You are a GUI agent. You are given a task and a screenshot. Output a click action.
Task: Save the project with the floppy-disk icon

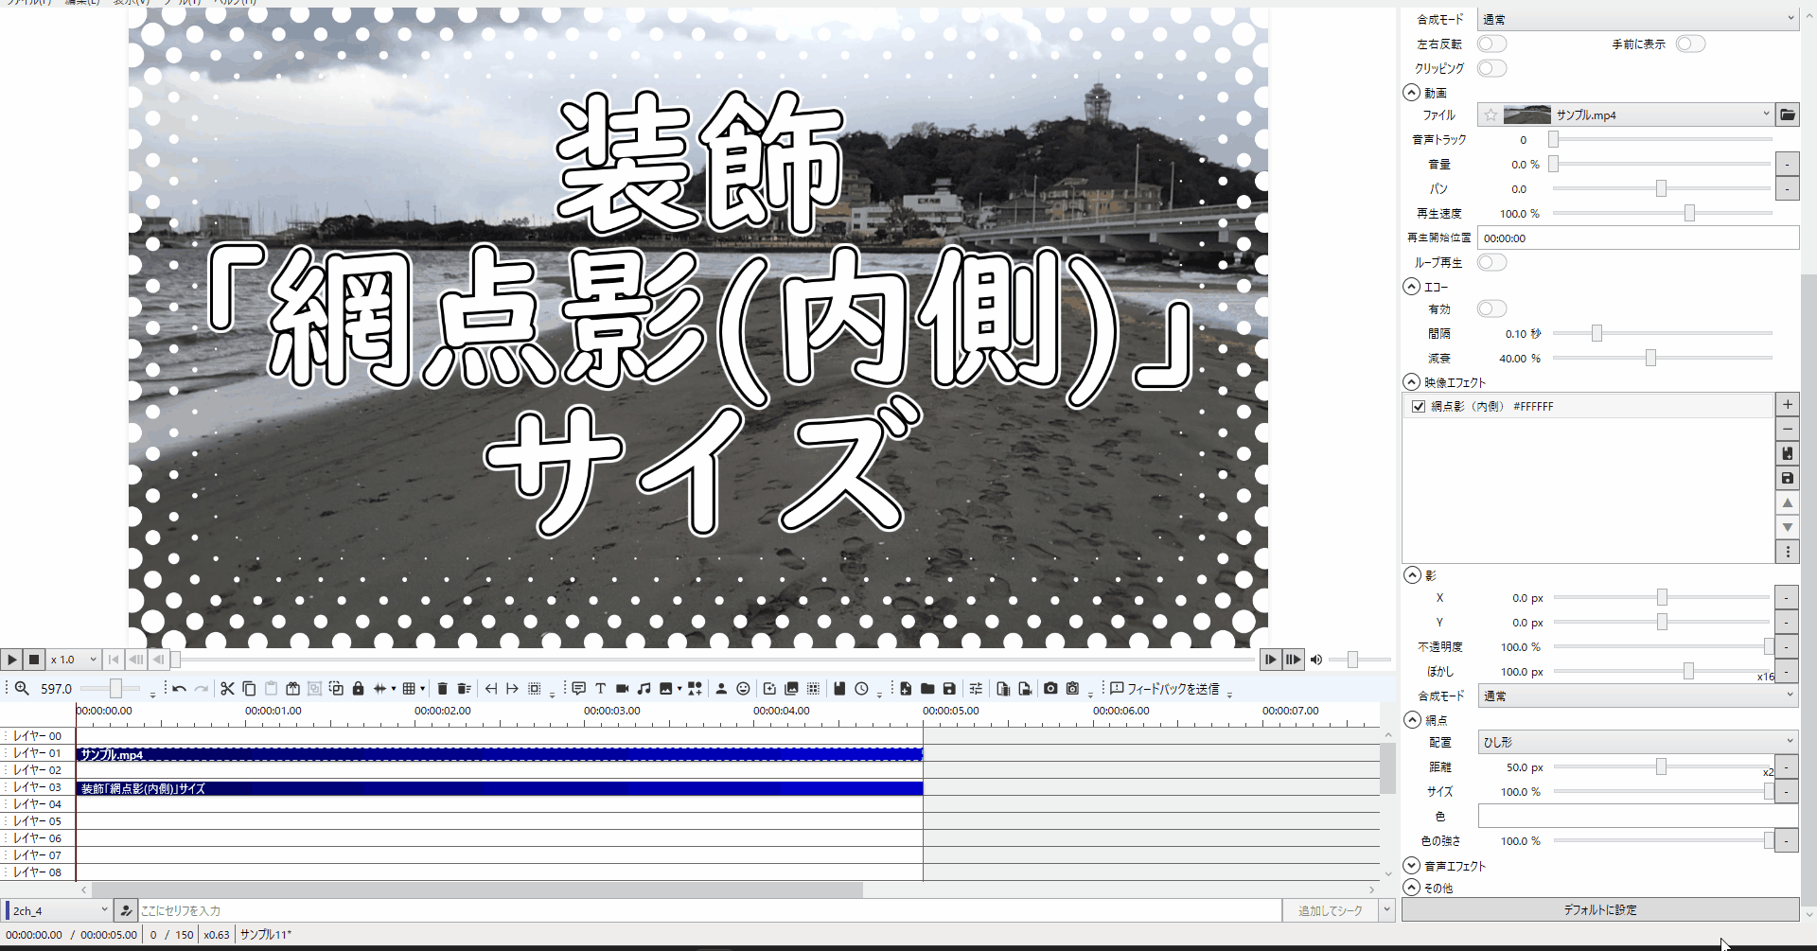point(949,689)
